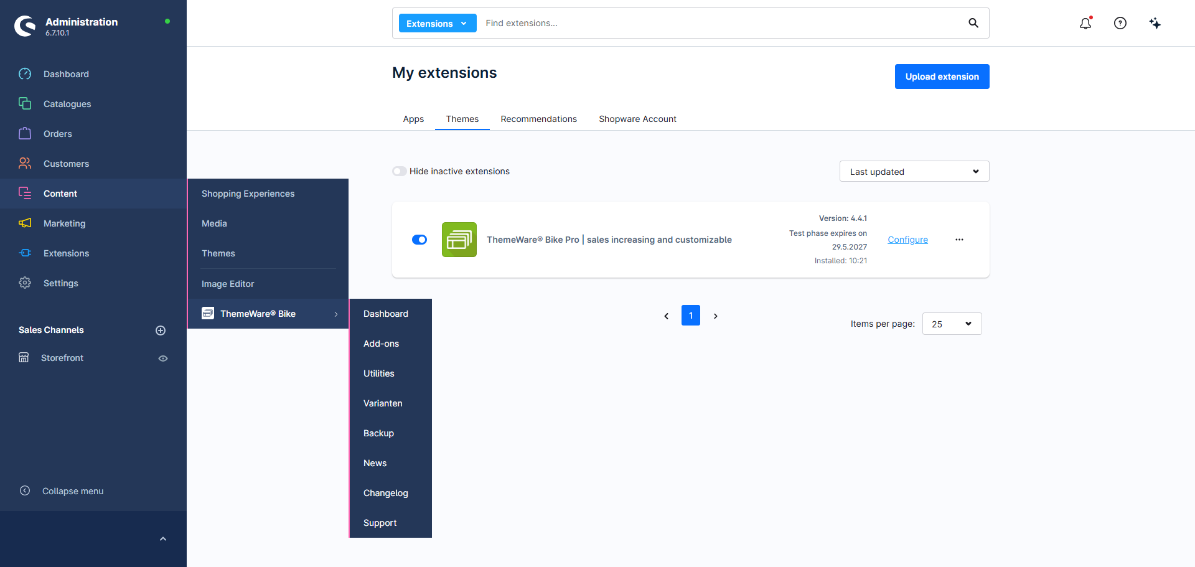
Task: Open the Shopware Account tab
Action: click(637, 119)
